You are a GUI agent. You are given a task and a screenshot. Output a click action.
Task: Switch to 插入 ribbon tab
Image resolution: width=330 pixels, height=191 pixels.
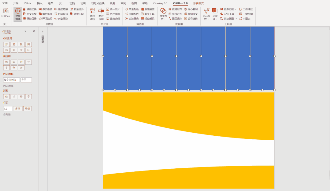click(x=39, y=3)
